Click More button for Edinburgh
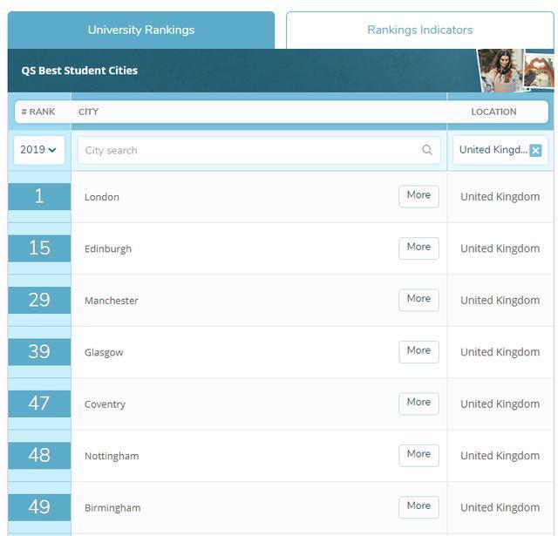 418,248
